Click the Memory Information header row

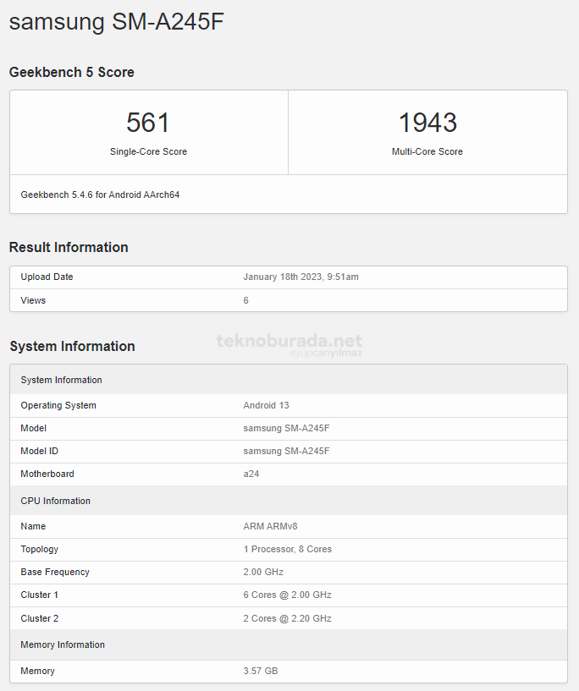[x=289, y=644]
